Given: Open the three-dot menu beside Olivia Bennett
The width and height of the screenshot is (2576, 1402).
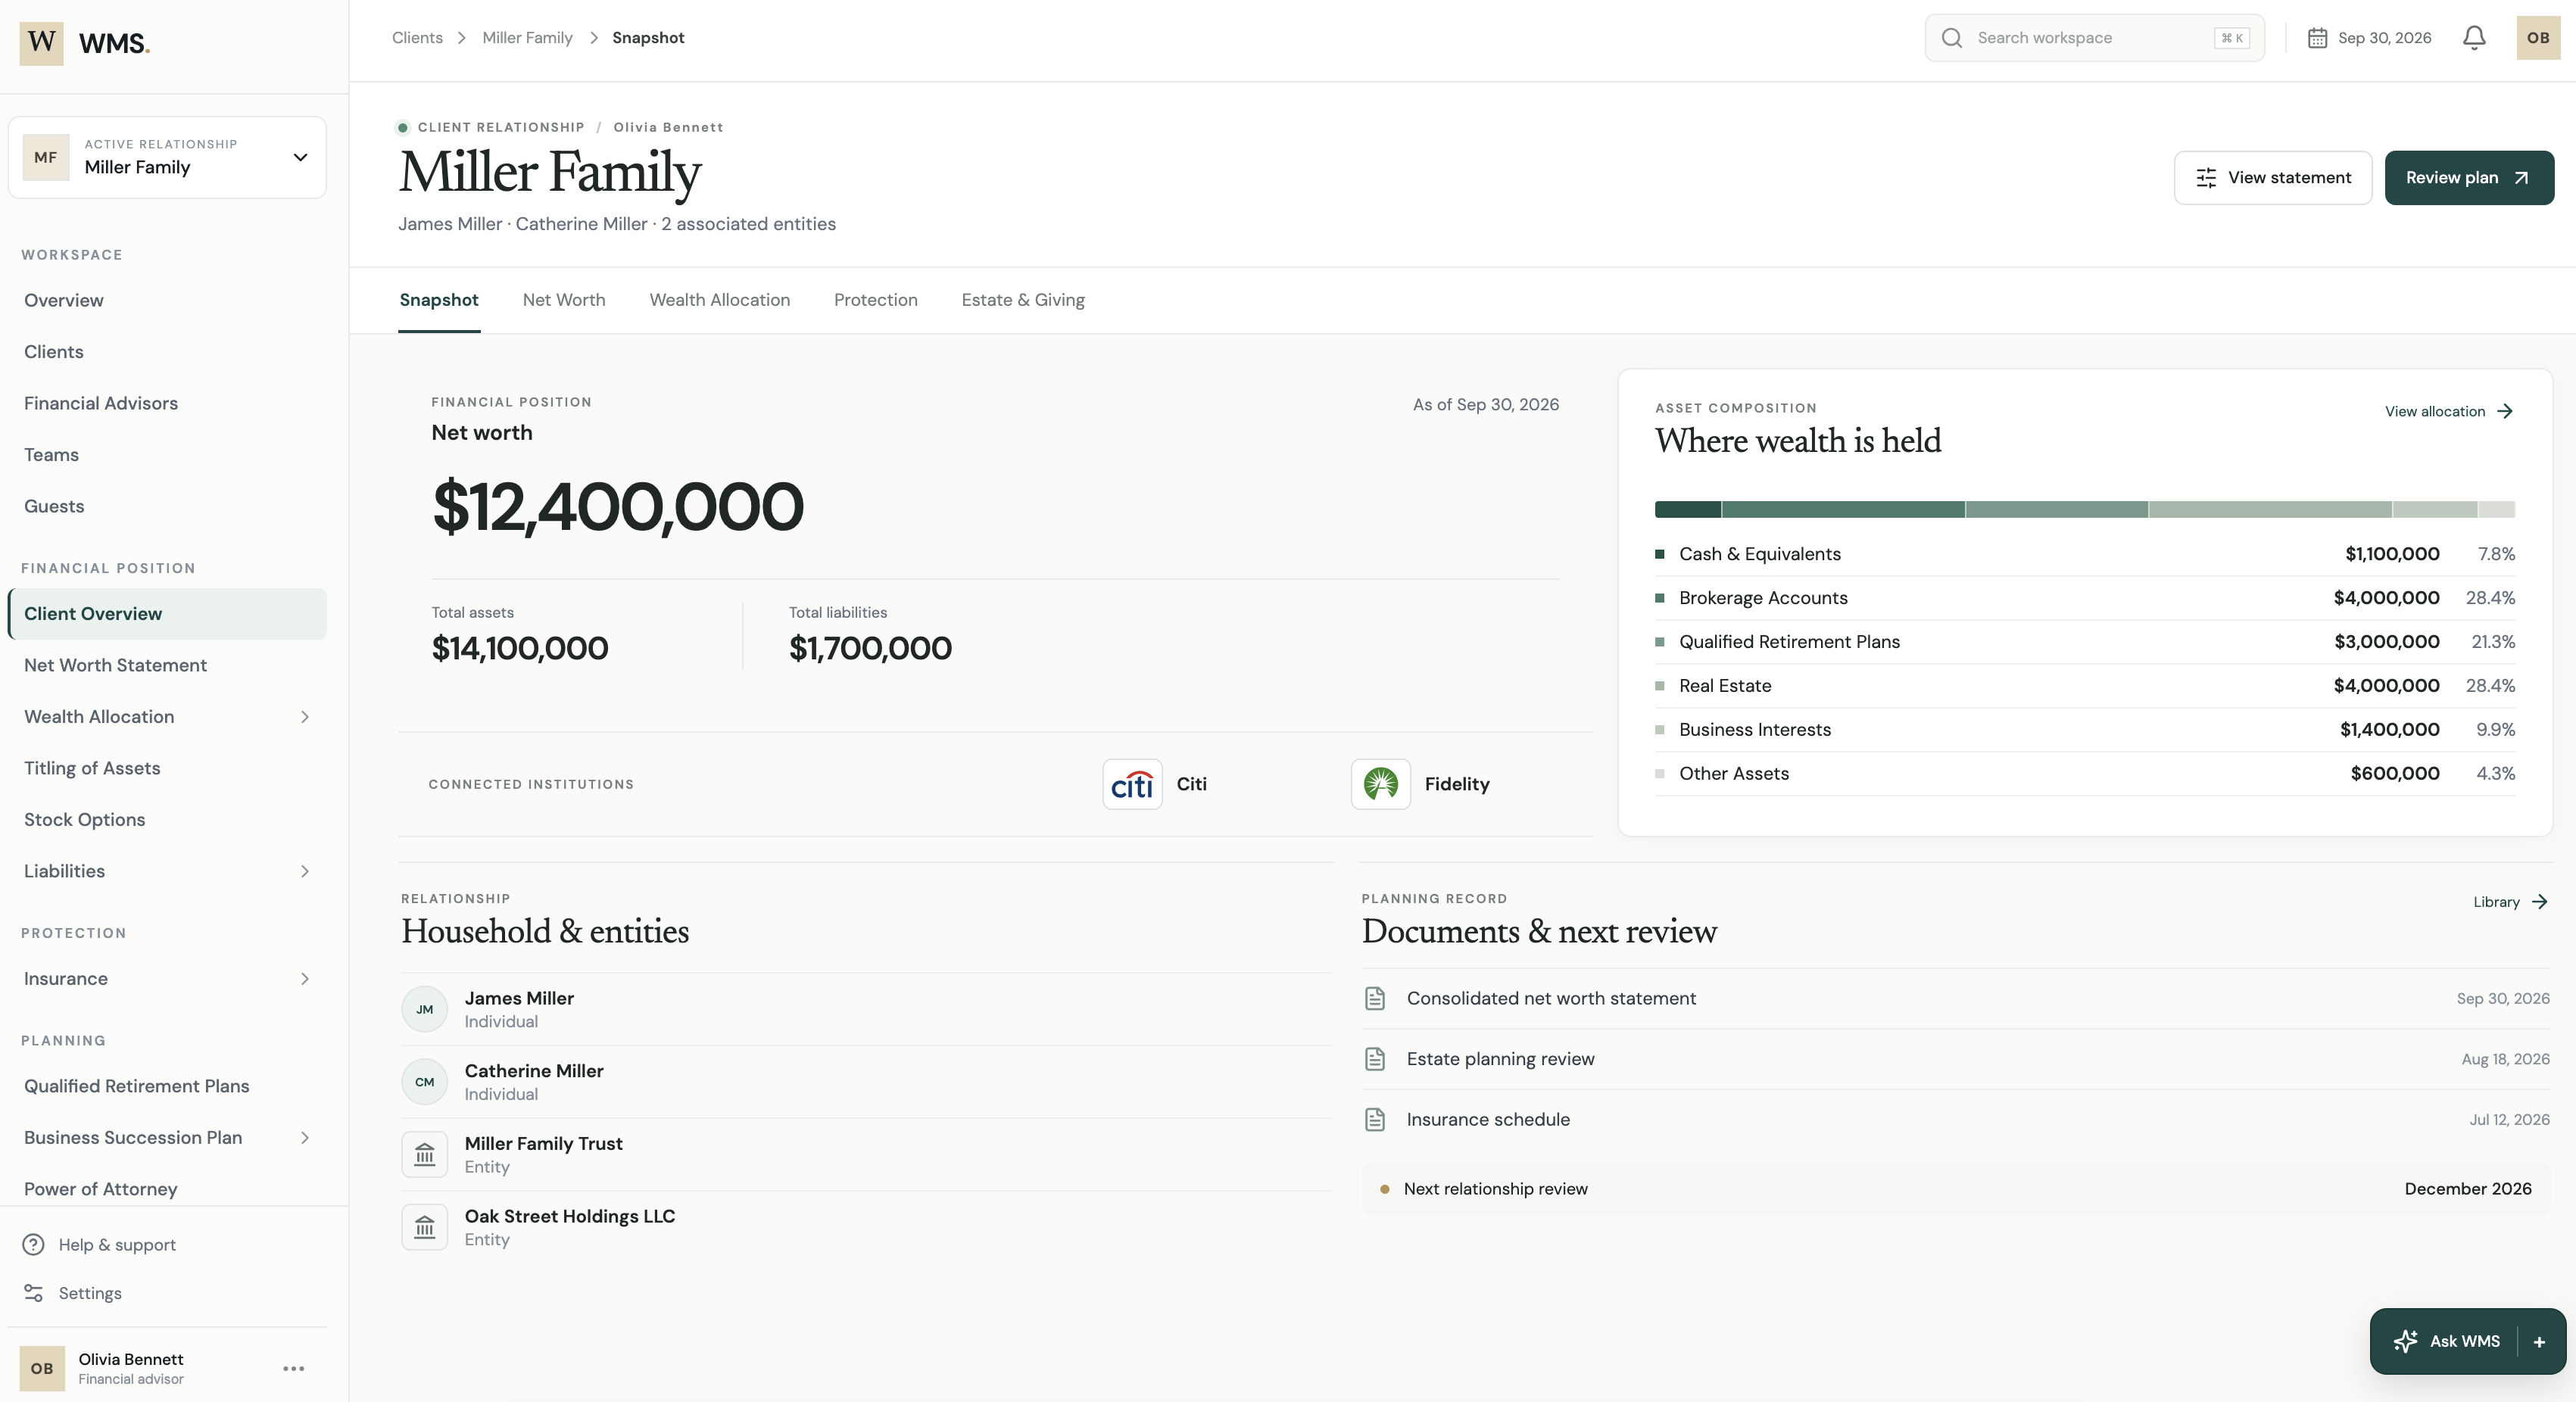Looking at the screenshot, I should point(293,1368).
